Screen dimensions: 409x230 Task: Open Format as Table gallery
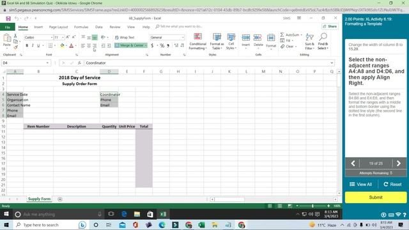pos(217,42)
